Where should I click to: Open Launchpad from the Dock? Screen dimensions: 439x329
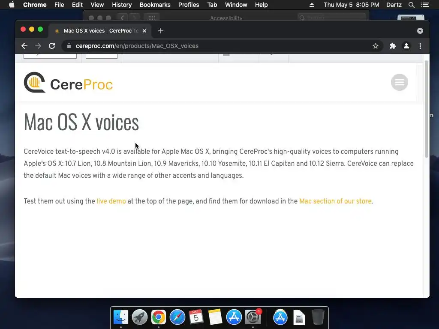click(x=140, y=317)
